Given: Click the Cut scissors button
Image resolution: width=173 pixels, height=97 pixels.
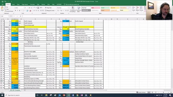Looking at the screenshot, I should click(6, 7).
